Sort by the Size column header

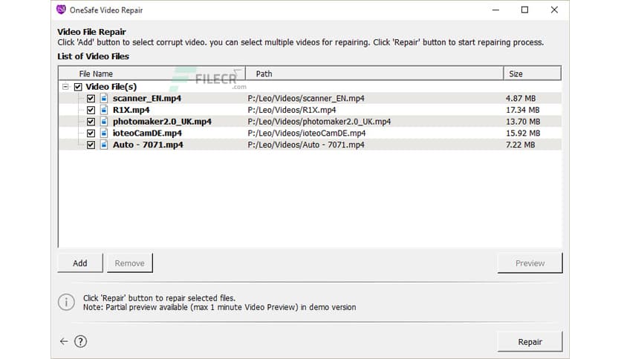[532, 74]
